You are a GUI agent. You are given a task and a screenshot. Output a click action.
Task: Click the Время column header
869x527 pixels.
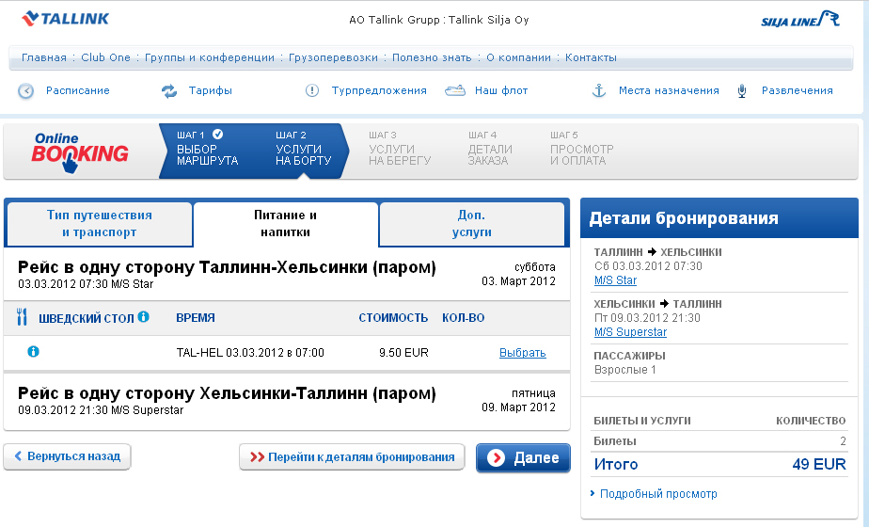[196, 318]
